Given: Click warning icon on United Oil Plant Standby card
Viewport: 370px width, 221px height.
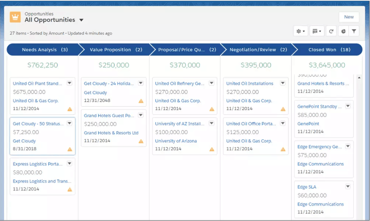Looking at the screenshot, I should (70, 109).
